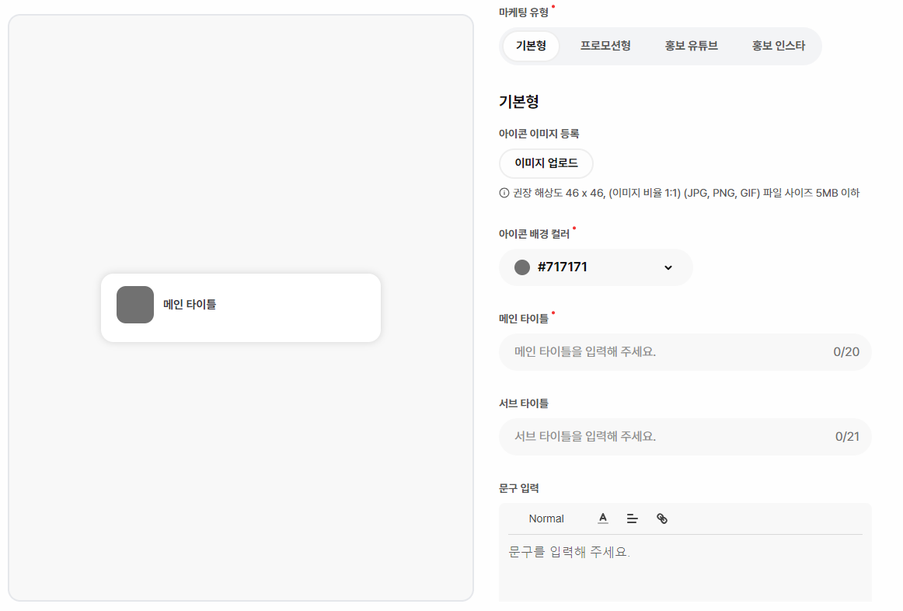The height and width of the screenshot is (611, 903).
Task: Switch to the 프로모션형 tab
Action: click(x=605, y=46)
